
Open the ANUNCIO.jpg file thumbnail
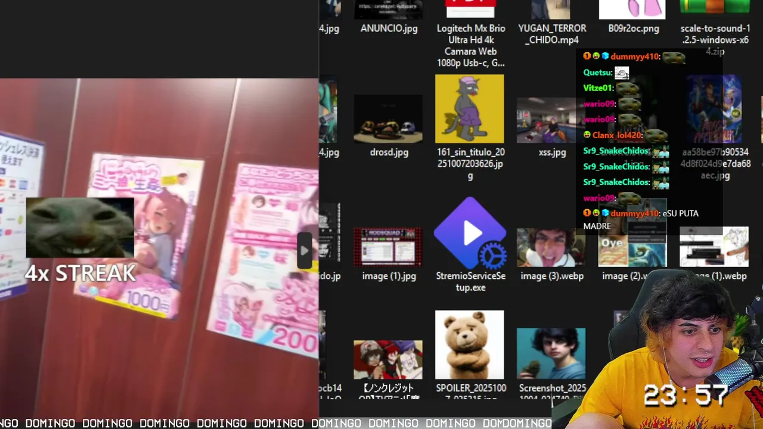(x=389, y=10)
